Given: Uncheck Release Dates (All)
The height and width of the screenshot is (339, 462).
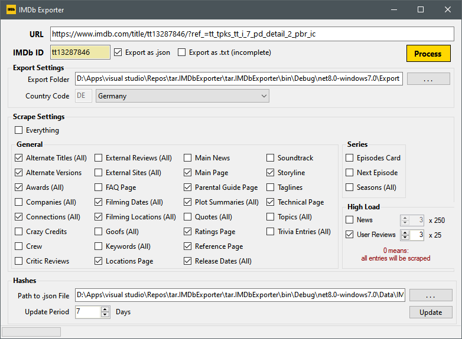Looking at the screenshot, I should pos(188,261).
